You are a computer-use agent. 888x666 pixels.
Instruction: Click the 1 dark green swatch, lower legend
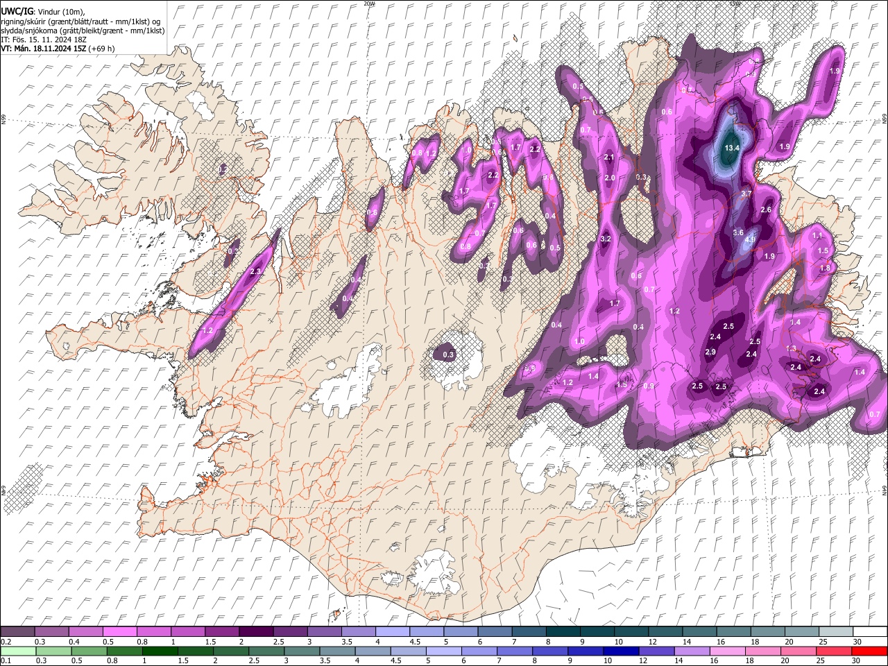coord(160,651)
